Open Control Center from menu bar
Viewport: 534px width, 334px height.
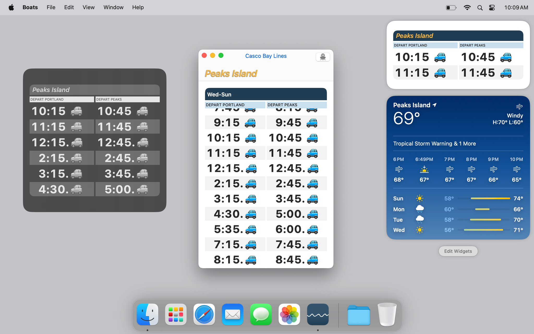492,8
